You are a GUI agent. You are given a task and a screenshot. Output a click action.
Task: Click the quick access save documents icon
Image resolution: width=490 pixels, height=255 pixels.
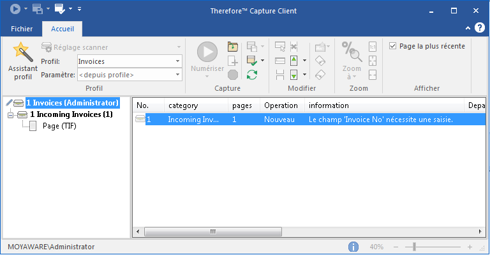click(38, 9)
